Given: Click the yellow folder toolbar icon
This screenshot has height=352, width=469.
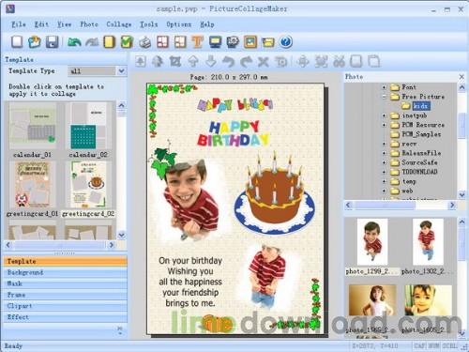Looking at the screenshot, I should 268,42.
